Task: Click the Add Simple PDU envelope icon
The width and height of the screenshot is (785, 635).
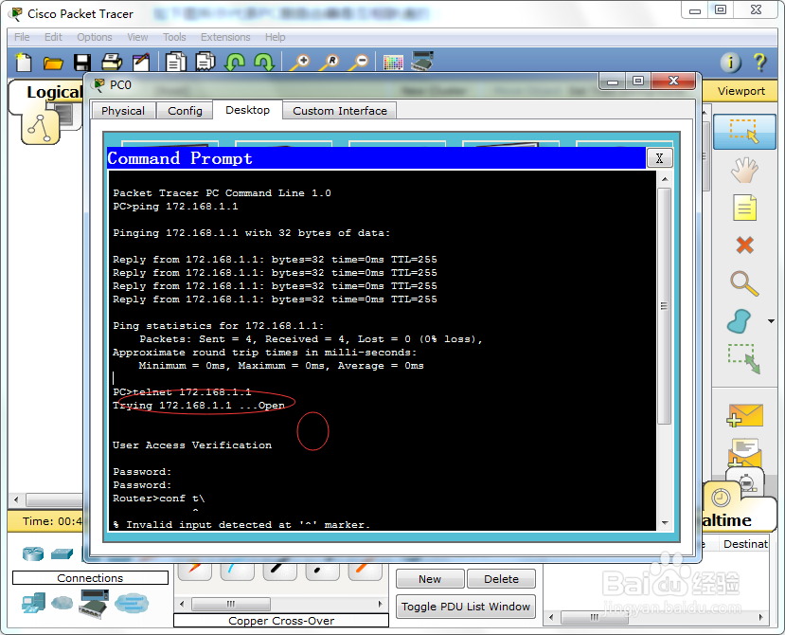Action: pos(745,415)
